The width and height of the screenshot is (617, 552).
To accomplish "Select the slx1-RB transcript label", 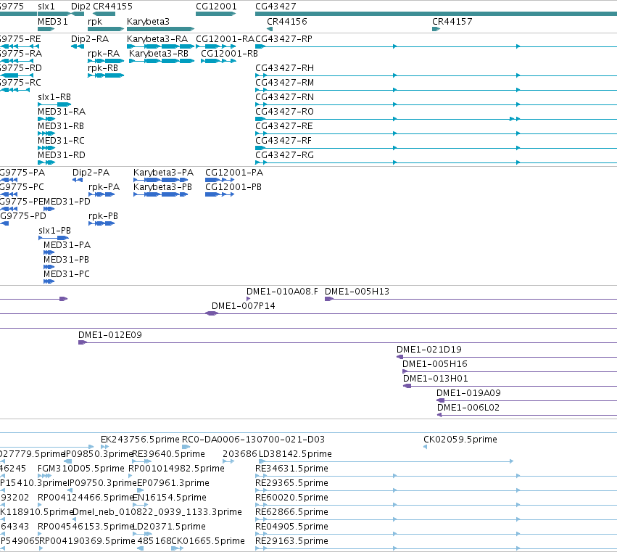I will pos(54,97).
